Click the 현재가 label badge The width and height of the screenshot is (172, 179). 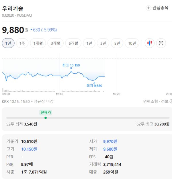coord(46,113)
